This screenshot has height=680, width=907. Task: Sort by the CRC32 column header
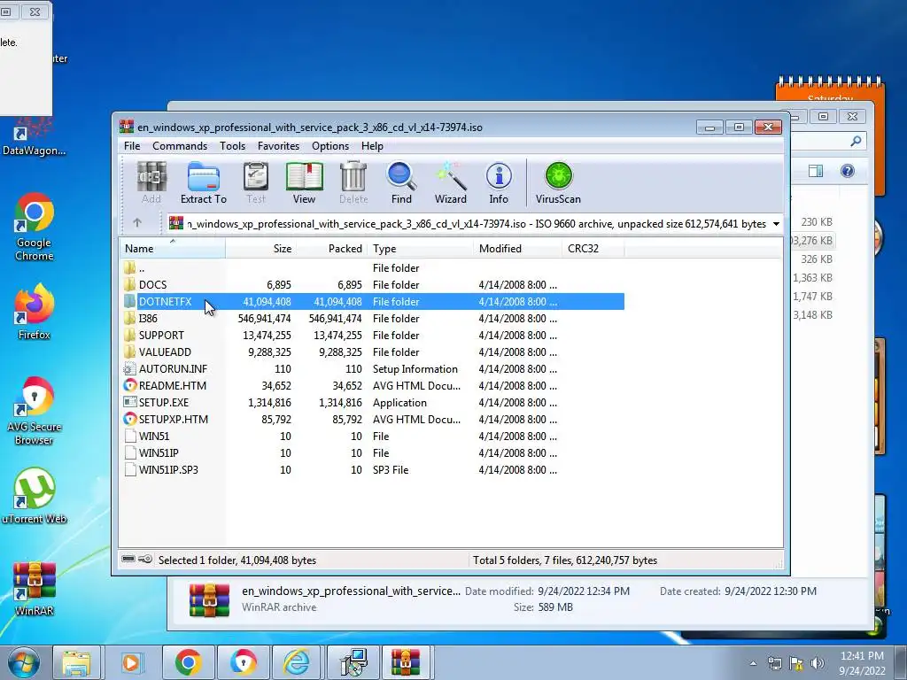pyautogui.click(x=593, y=249)
